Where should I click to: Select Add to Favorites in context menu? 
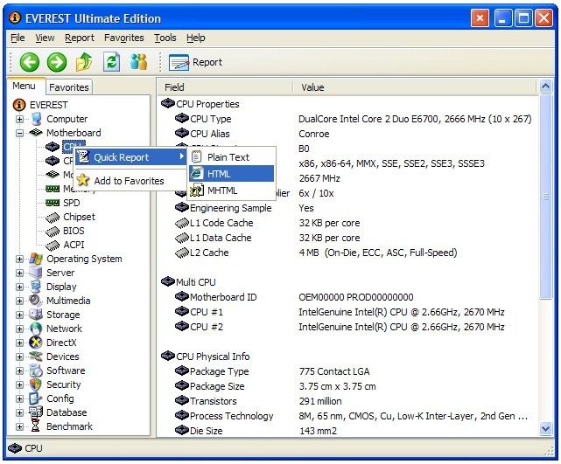tap(130, 181)
